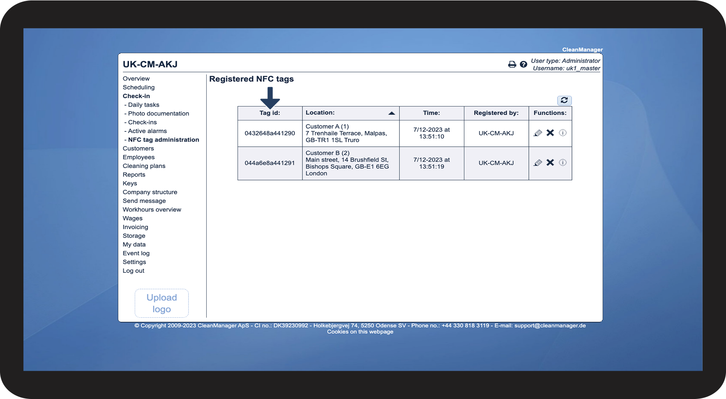
Task: Click the Registered by column header
Action: pos(496,113)
